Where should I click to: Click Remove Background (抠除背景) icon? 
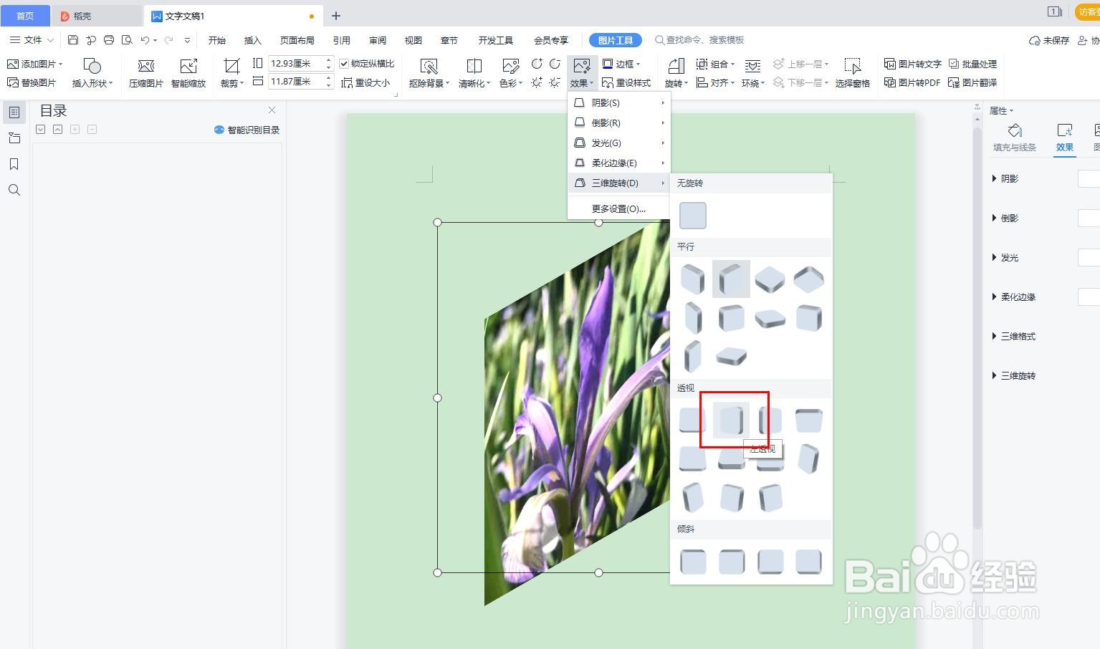(x=429, y=67)
